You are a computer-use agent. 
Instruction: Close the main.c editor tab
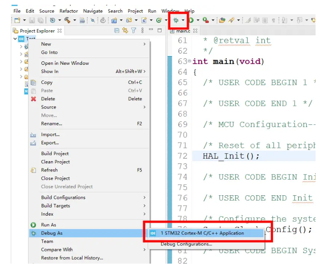coord(195,31)
